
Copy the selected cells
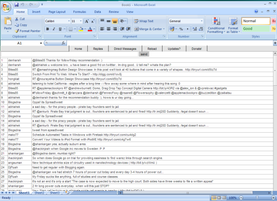(21, 25)
